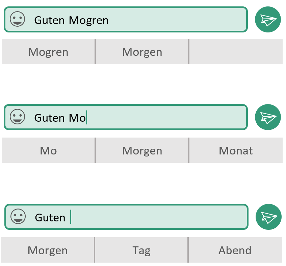This screenshot has height=266, width=286.
Task: Send the "Guten Mo" message
Action: (268, 117)
